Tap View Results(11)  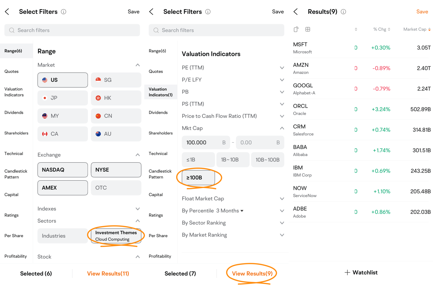click(x=108, y=273)
